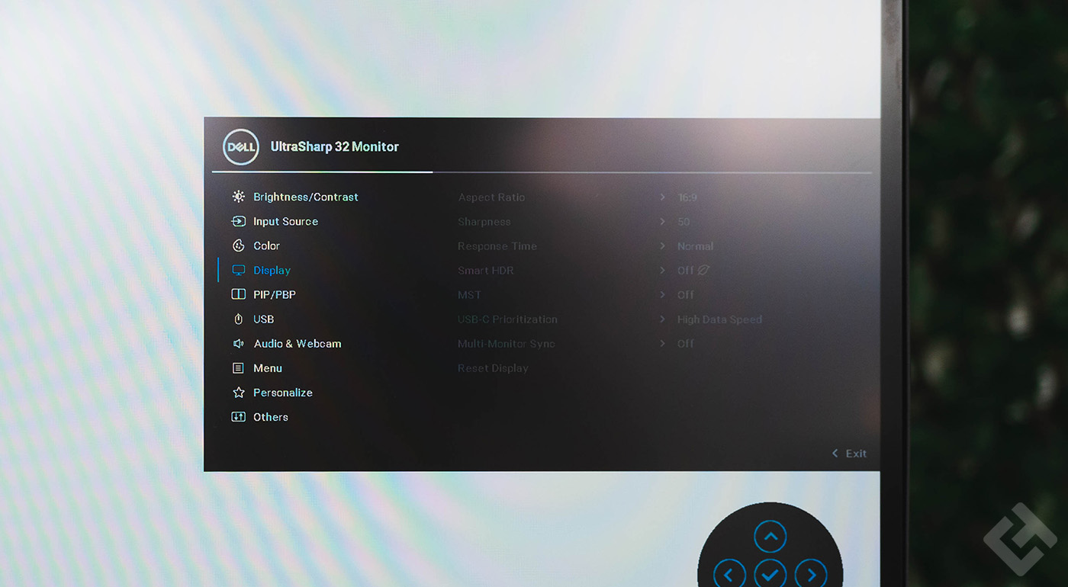Click the Exit option
This screenshot has height=587, width=1068.
point(849,454)
